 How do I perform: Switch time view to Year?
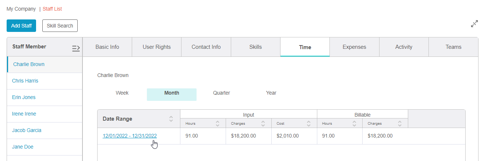271,93
